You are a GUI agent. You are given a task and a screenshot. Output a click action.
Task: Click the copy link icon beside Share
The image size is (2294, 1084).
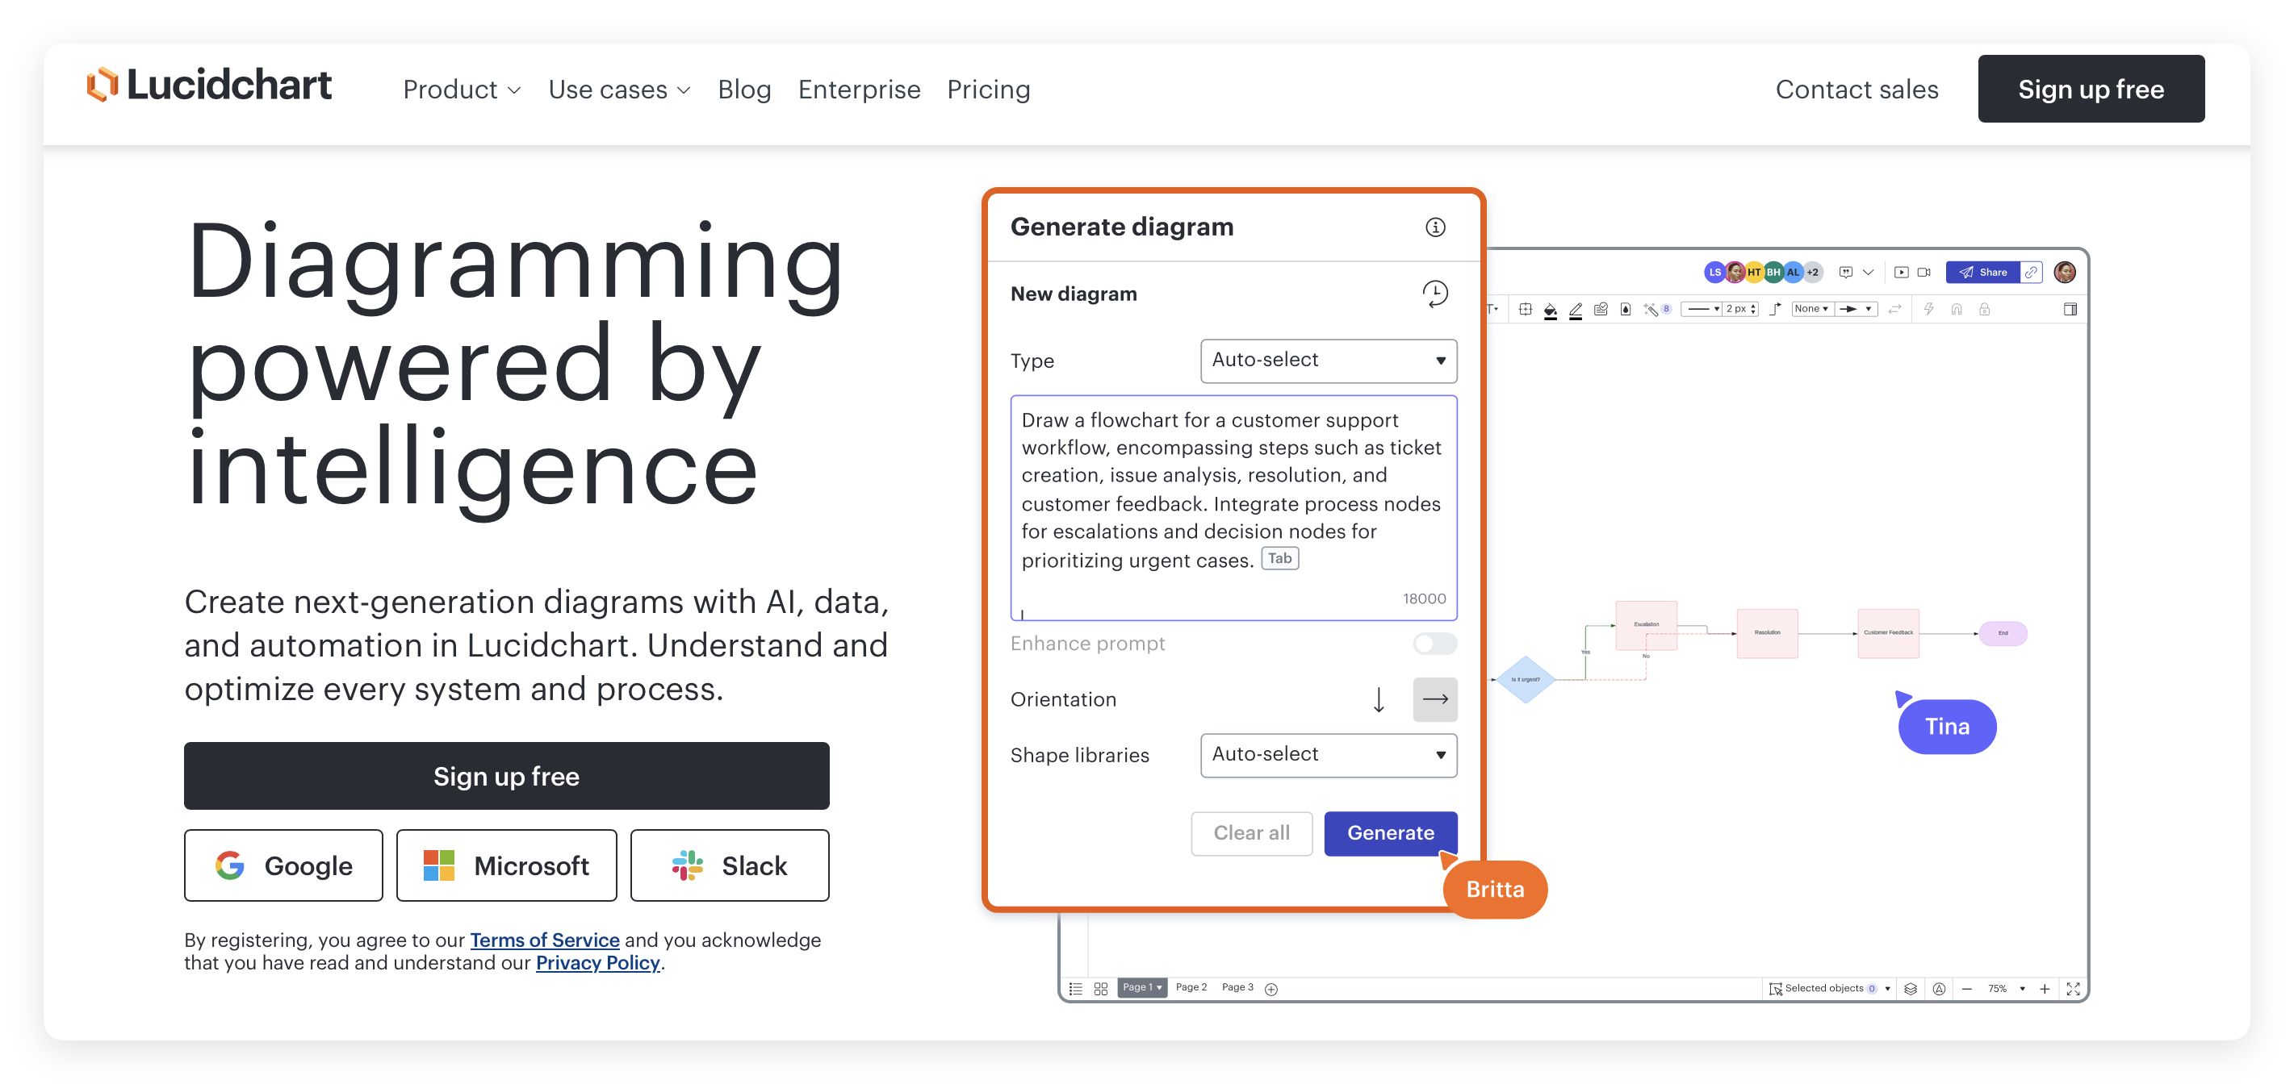2030,273
